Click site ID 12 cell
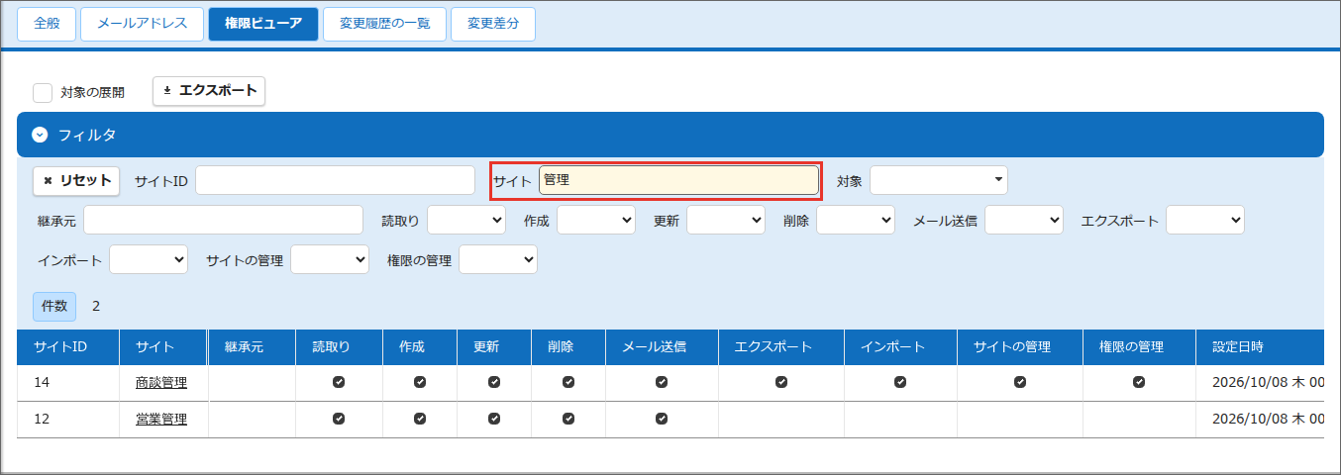This screenshot has width=1341, height=475. tap(68, 419)
